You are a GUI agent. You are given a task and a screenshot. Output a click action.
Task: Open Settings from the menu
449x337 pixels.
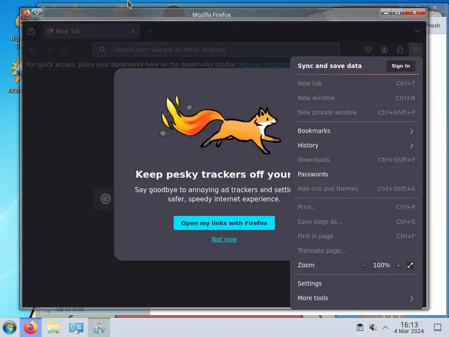click(x=356, y=284)
